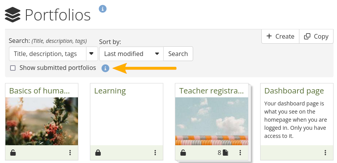Click the info icon beside Portfolios heading

coord(102,8)
